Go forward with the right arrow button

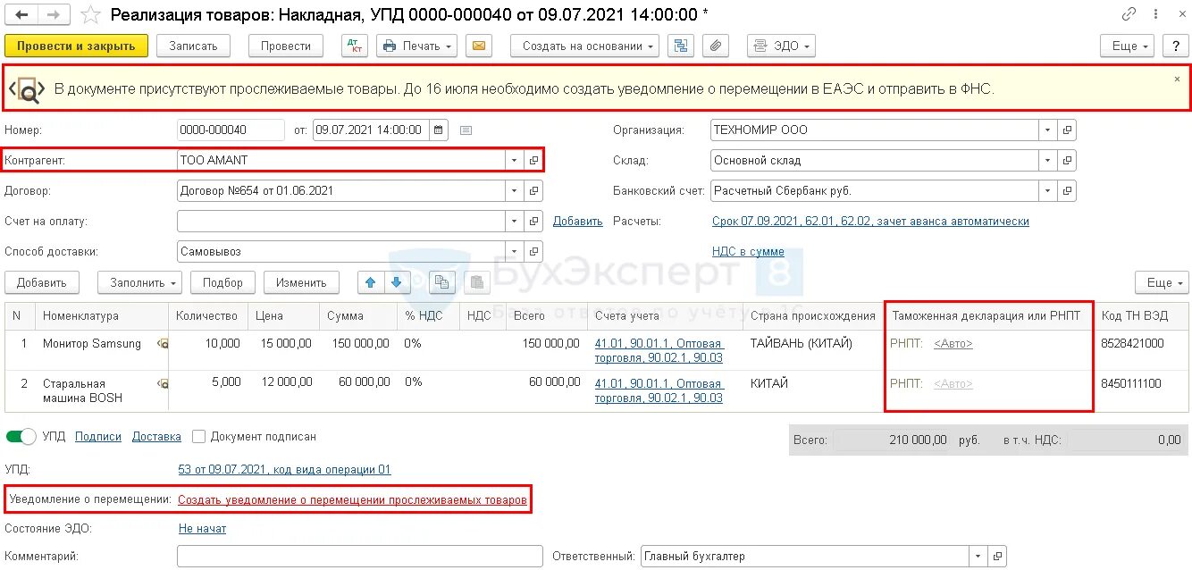[x=53, y=15]
